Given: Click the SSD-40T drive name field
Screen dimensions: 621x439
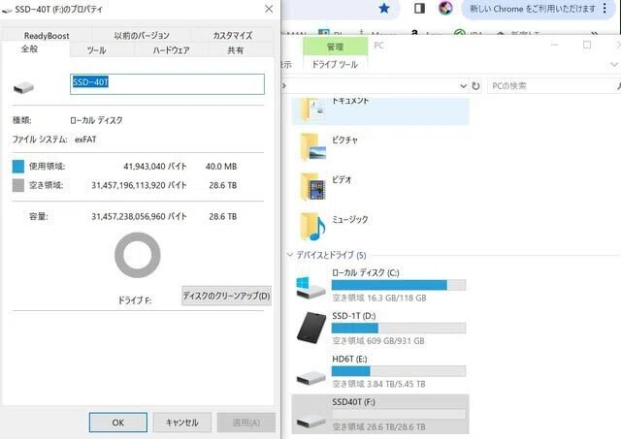Looking at the screenshot, I should point(167,84).
